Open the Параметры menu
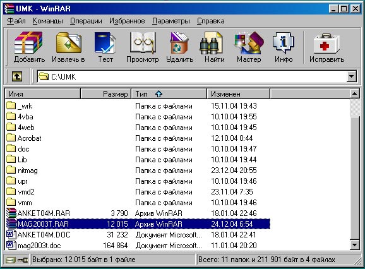 [x=171, y=21]
